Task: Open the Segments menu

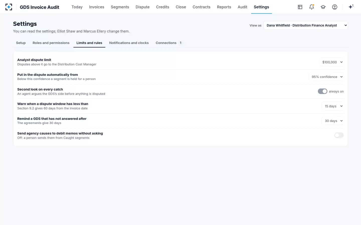Action: (x=120, y=7)
